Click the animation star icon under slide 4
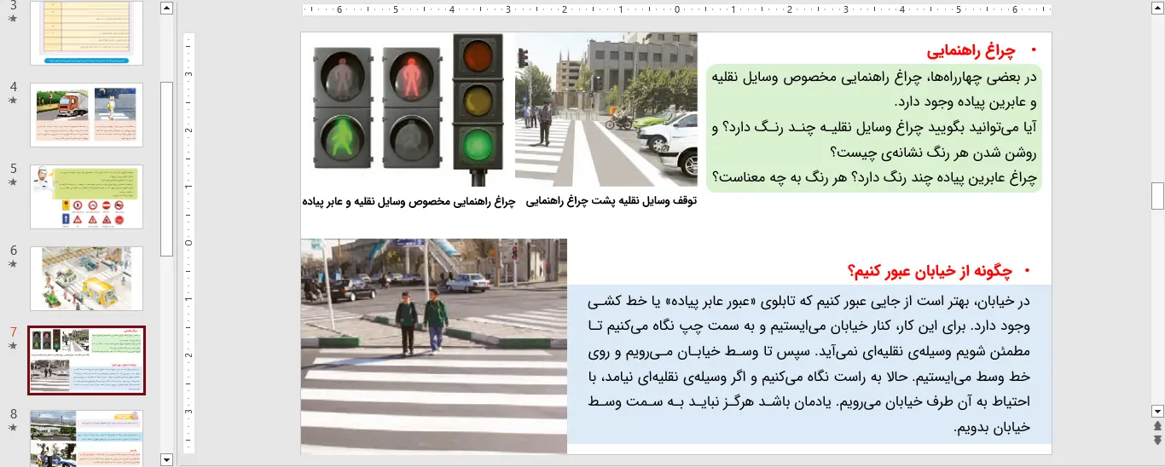This screenshot has height=467, width=1165. point(13,100)
